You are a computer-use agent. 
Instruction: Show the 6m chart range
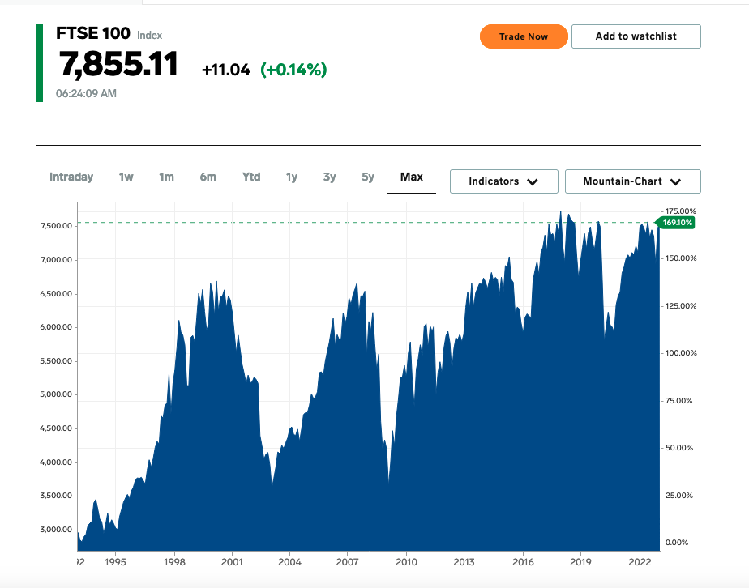208,177
